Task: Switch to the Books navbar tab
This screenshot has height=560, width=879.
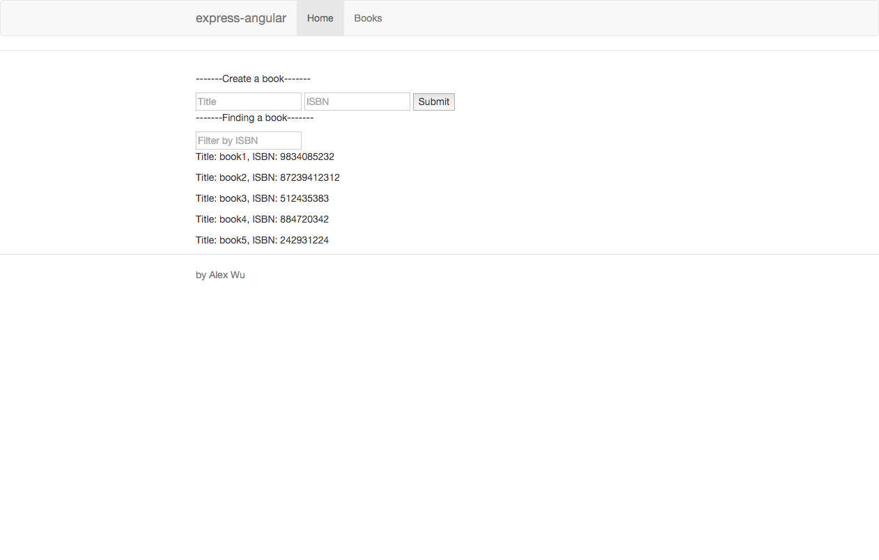Action: pos(368,18)
